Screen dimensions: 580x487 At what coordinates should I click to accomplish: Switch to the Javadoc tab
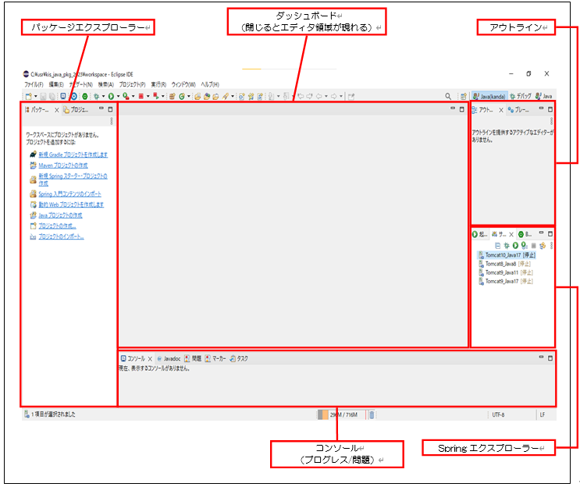168,358
